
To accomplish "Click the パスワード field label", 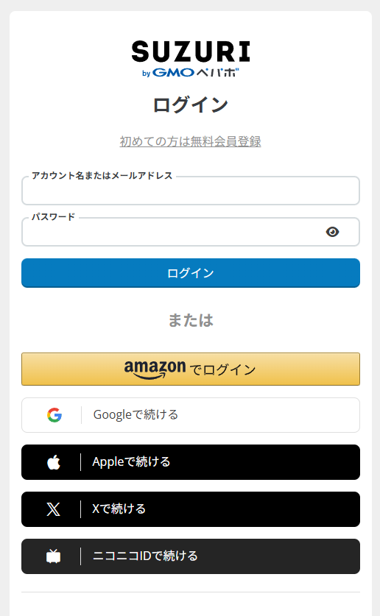I will tap(53, 217).
